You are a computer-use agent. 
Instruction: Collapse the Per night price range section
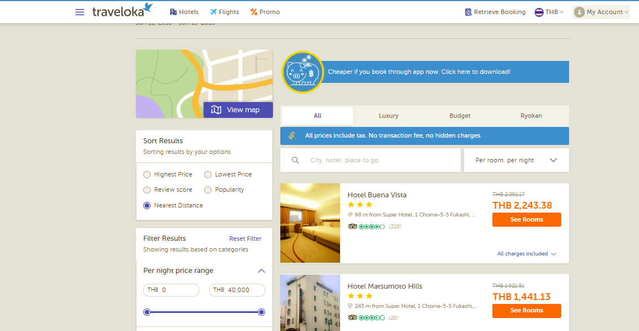262,271
